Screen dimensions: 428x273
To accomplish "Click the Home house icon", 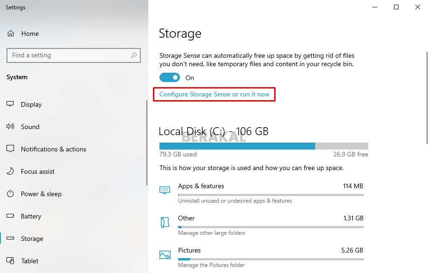I will pyautogui.click(x=10, y=34).
